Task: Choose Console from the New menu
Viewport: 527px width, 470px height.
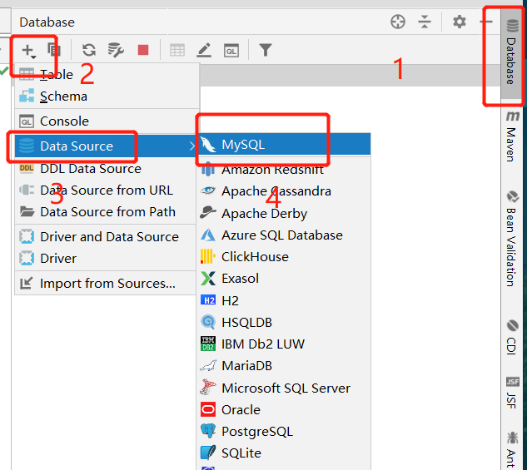Action: coord(106,121)
